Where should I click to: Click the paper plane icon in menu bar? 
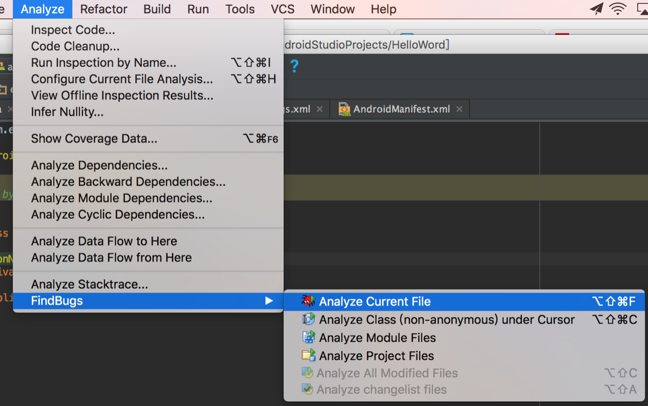(596, 9)
